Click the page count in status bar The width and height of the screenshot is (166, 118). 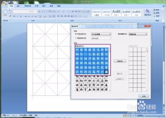(x=6, y=115)
